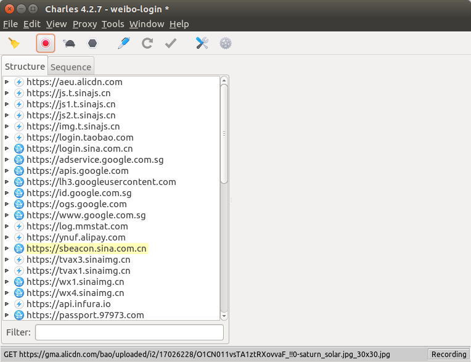Select the globe icon for wx4.sinaimg.cn
The height and width of the screenshot is (362, 471).
(x=19, y=293)
